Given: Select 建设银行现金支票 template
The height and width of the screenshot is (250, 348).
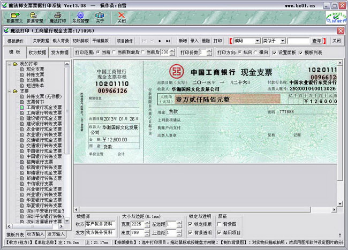Looking at the screenshot, I should 44,118.
